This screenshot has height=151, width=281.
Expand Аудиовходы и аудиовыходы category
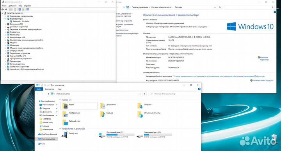[5, 16]
